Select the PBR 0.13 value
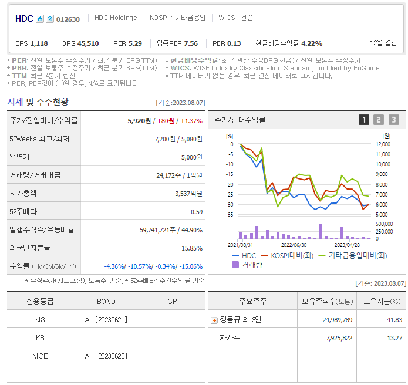 click(x=227, y=43)
